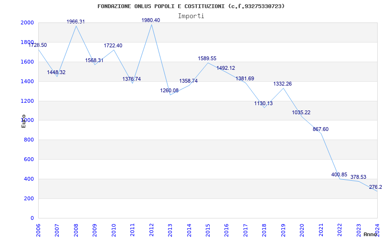Screen dimensions: 382x239
Task: Select data label 1568.31
Action: click(x=94, y=61)
